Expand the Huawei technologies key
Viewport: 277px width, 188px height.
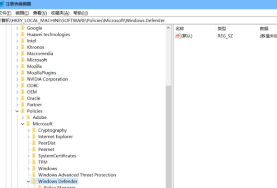(17, 34)
